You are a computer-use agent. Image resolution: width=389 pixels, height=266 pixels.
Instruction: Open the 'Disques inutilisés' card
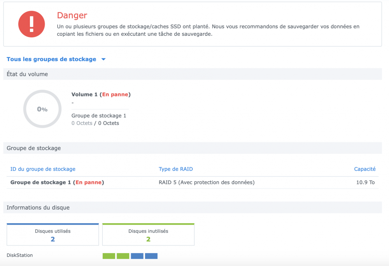(148, 234)
